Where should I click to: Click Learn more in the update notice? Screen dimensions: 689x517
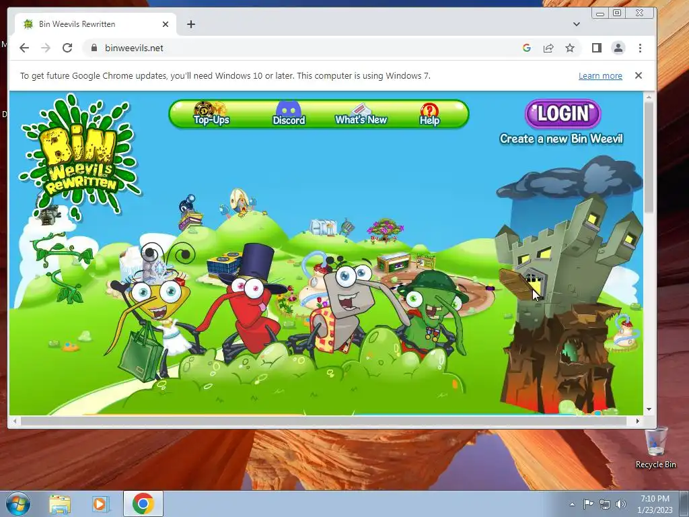point(600,75)
